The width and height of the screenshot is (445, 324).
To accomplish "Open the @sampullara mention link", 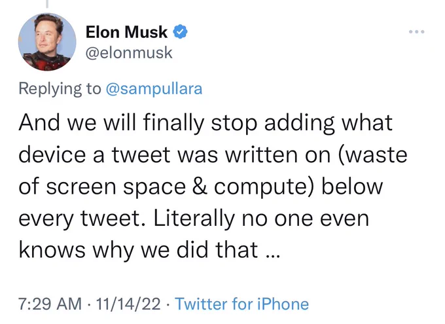I will 154,88.
